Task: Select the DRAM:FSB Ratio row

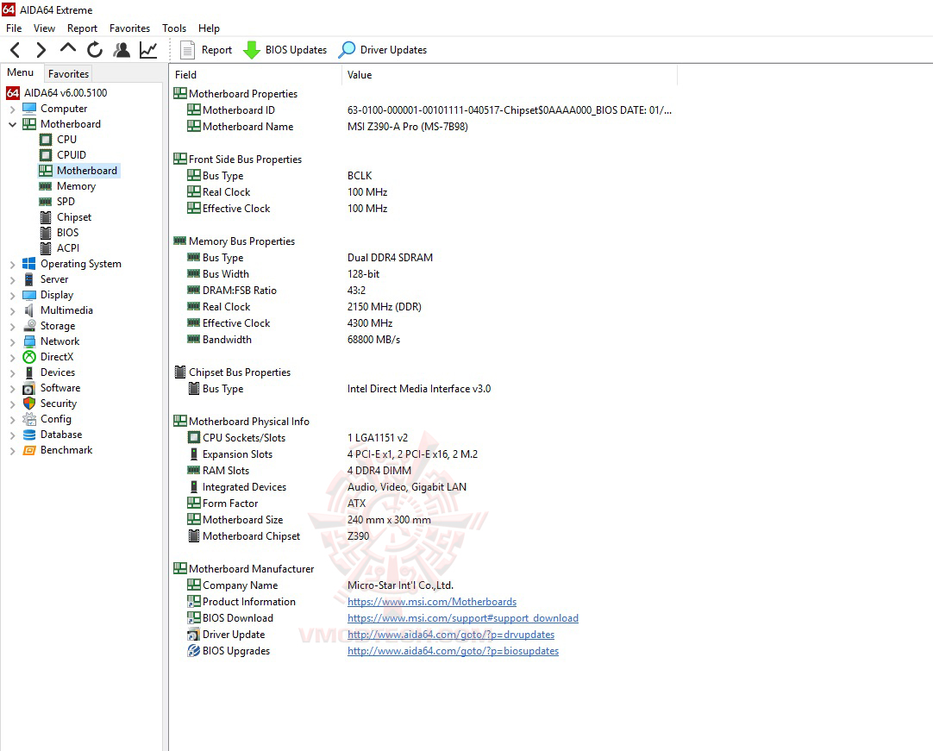Action: (x=423, y=291)
